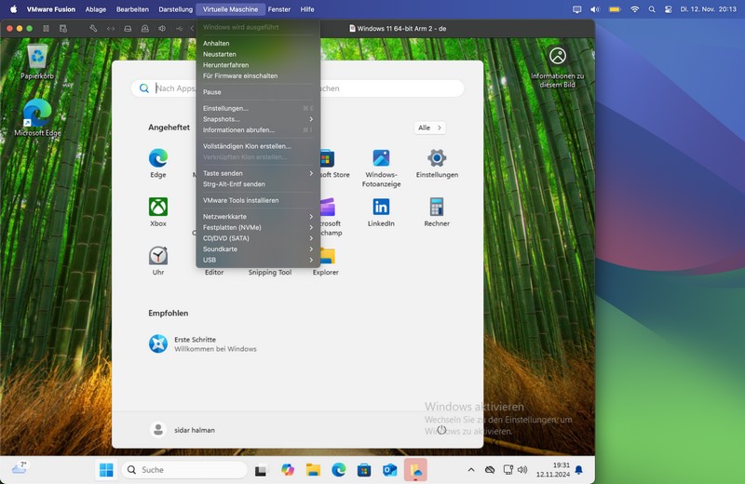Click the Windows Start button in taskbar
Viewport: 745px width, 484px height.
(106, 470)
